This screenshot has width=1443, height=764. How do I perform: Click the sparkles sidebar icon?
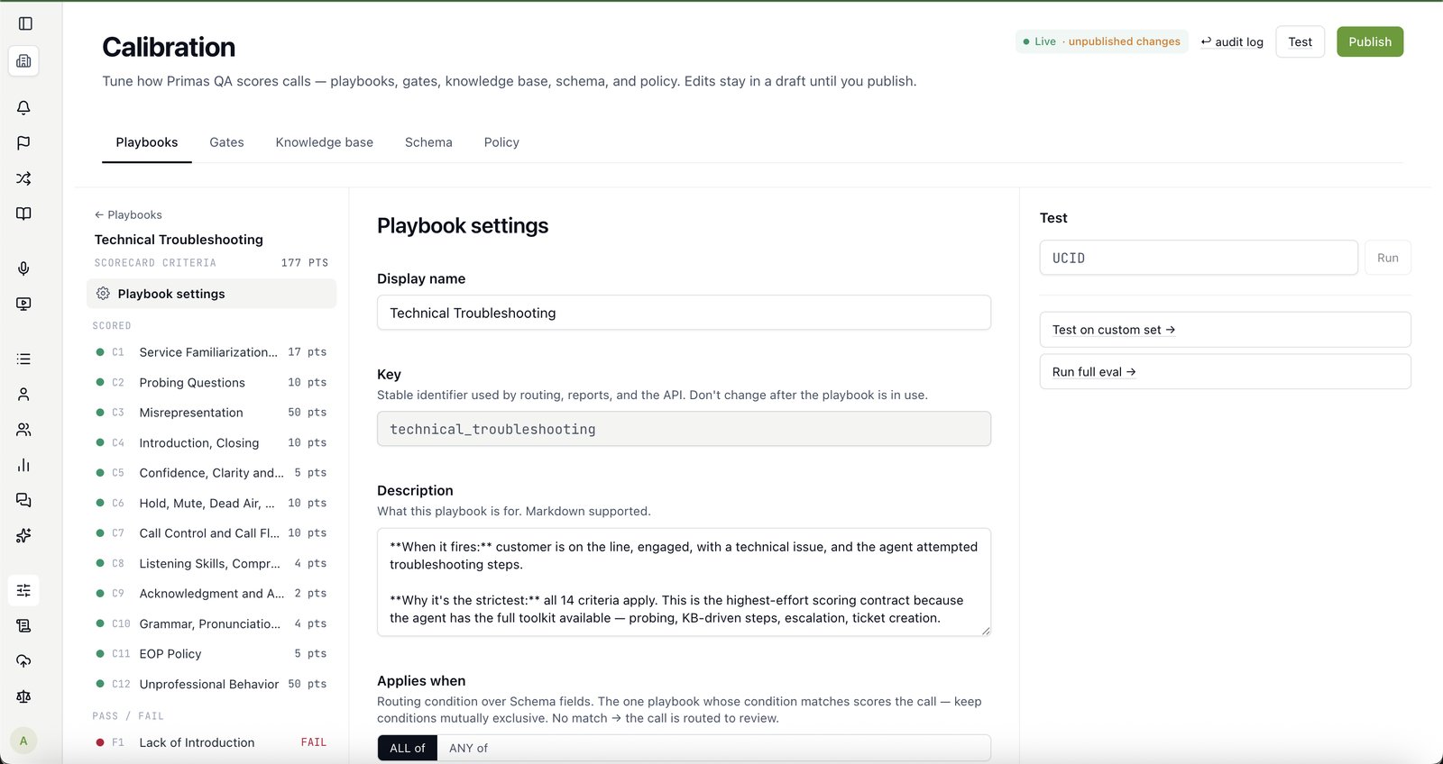23,535
